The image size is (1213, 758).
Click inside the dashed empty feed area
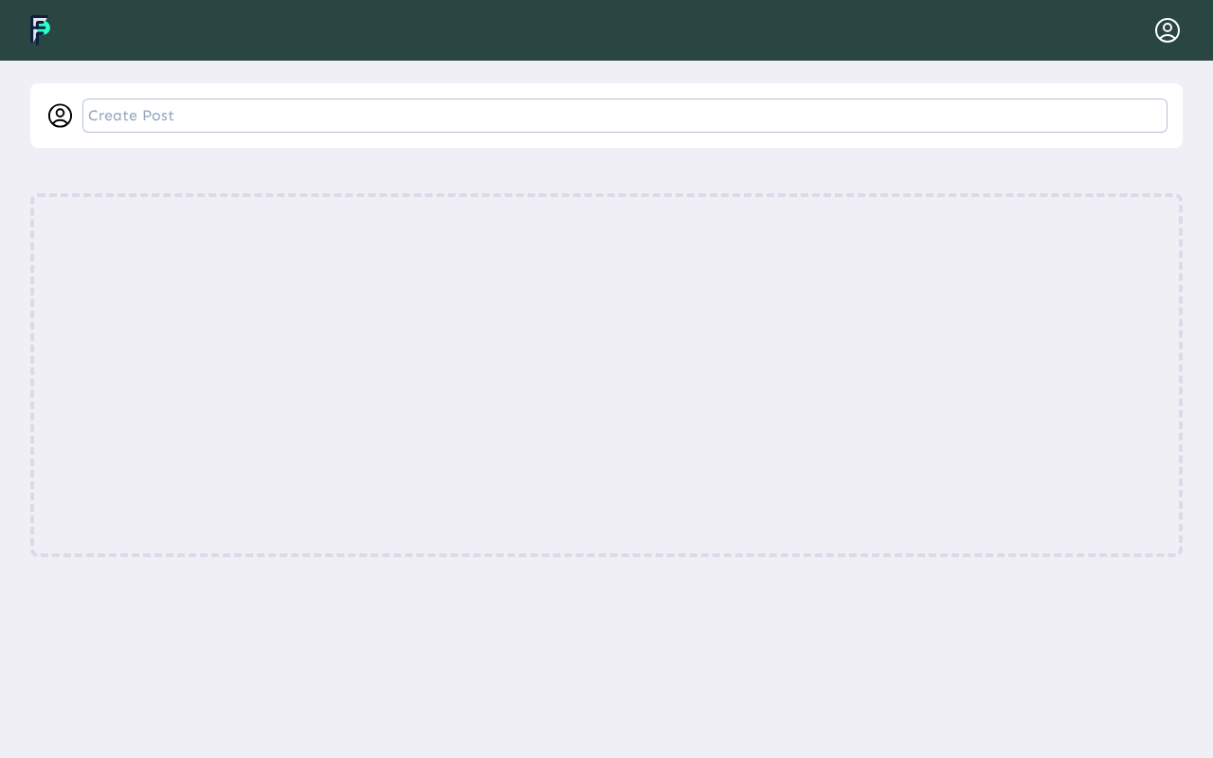tap(606, 375)
